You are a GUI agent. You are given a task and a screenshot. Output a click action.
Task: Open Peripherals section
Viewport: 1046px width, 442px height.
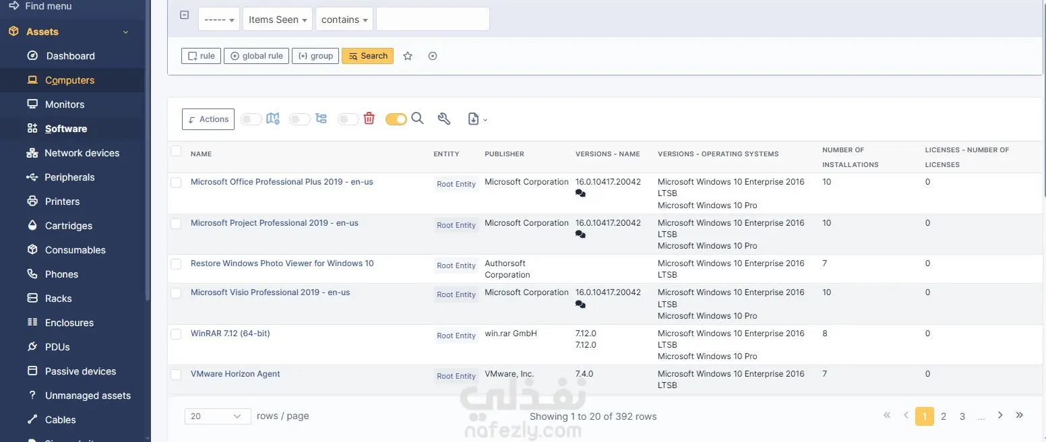(69, 177)
